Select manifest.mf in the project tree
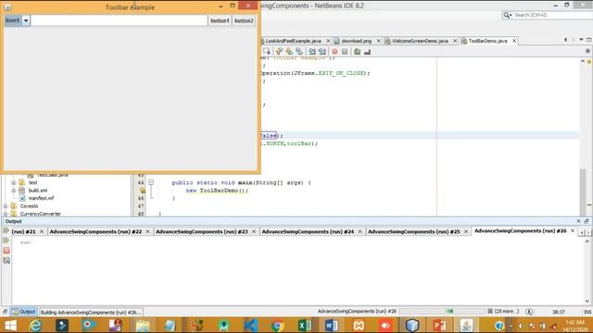593x333 pixels. [41, 198]
